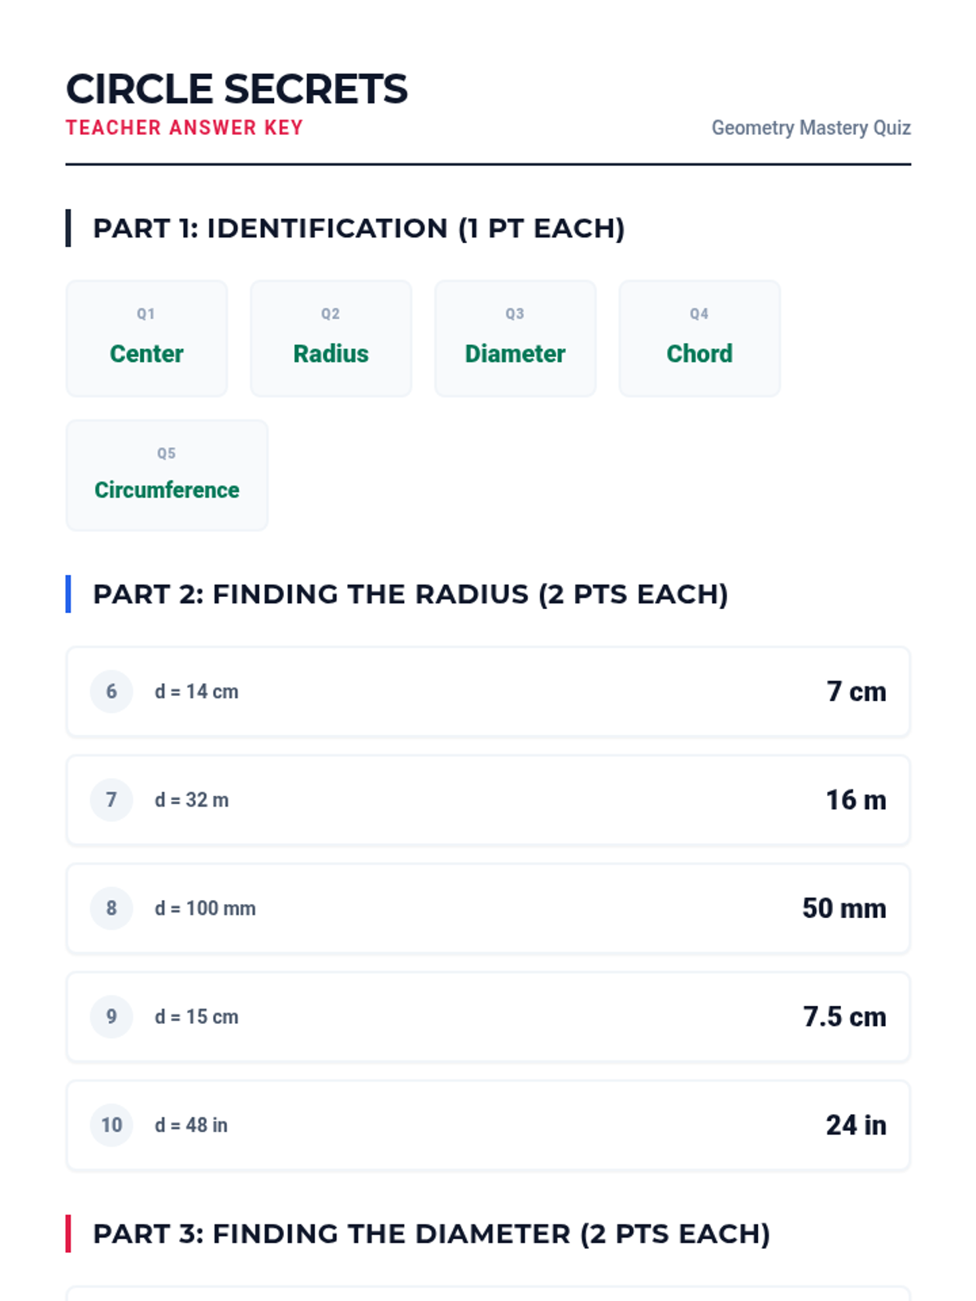The width and height of the screenshot is (976, 1301).
Task: Select the Q2 Radius answer card
Action: [331, 338]
